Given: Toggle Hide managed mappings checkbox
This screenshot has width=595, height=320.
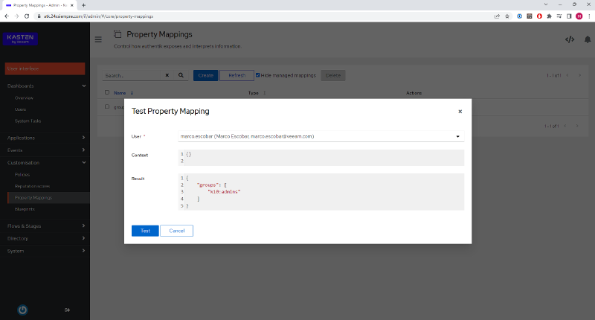Looking at the screenshot, I should 257,75.
